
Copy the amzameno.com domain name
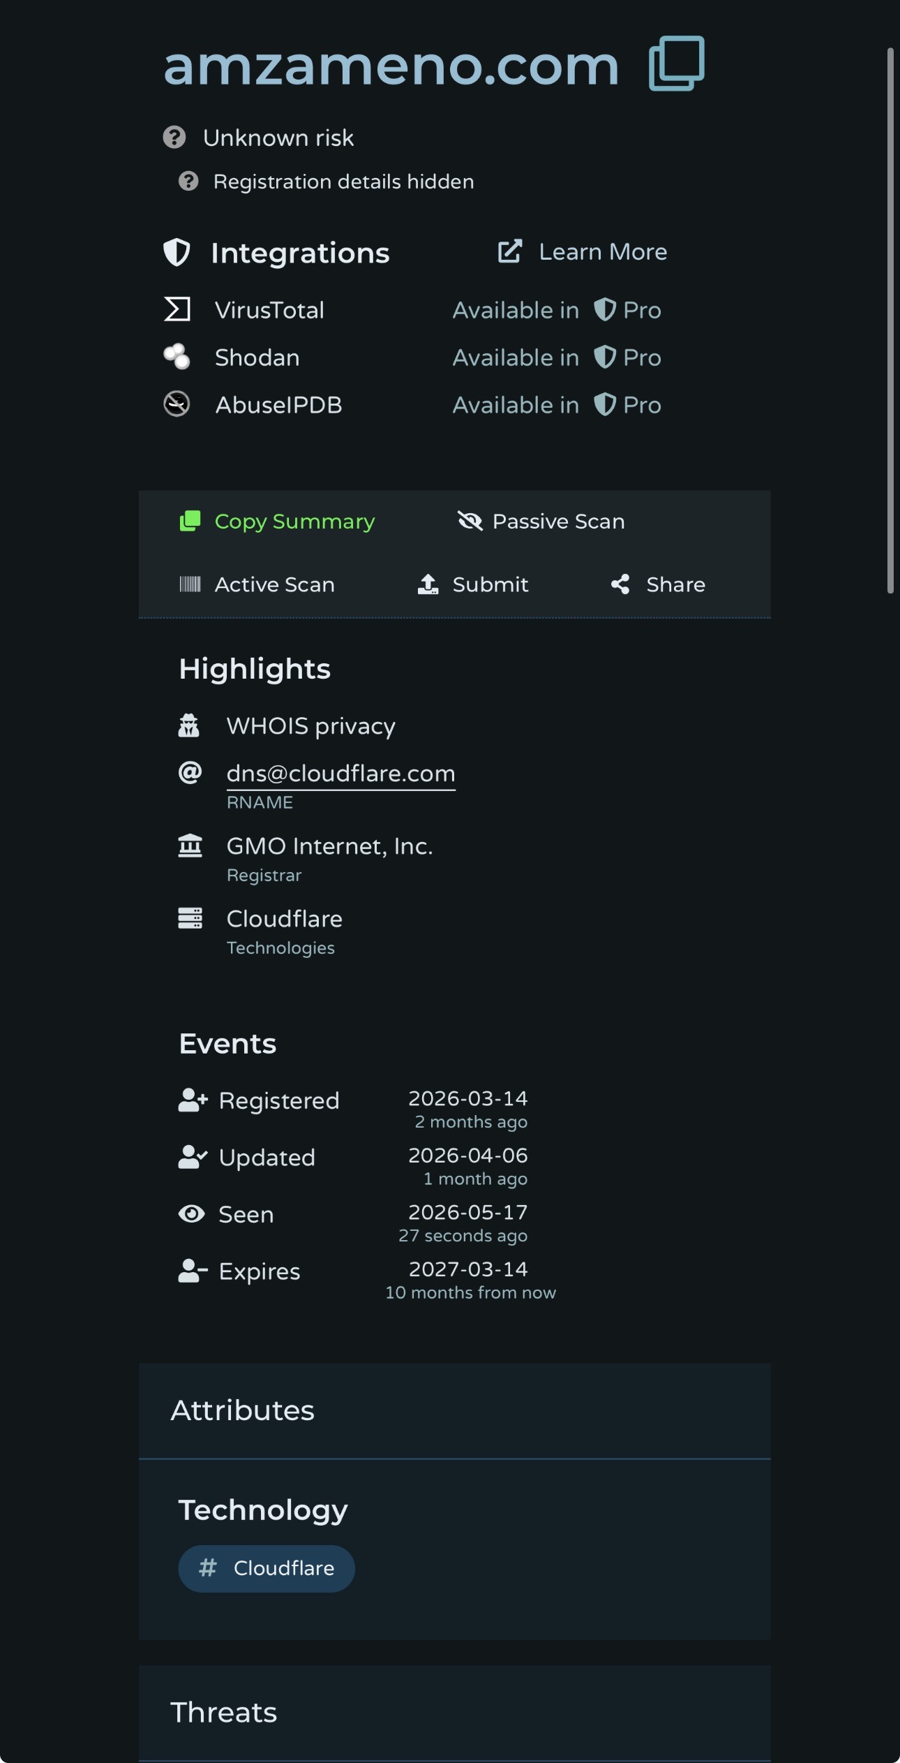(x=676, y=64)
